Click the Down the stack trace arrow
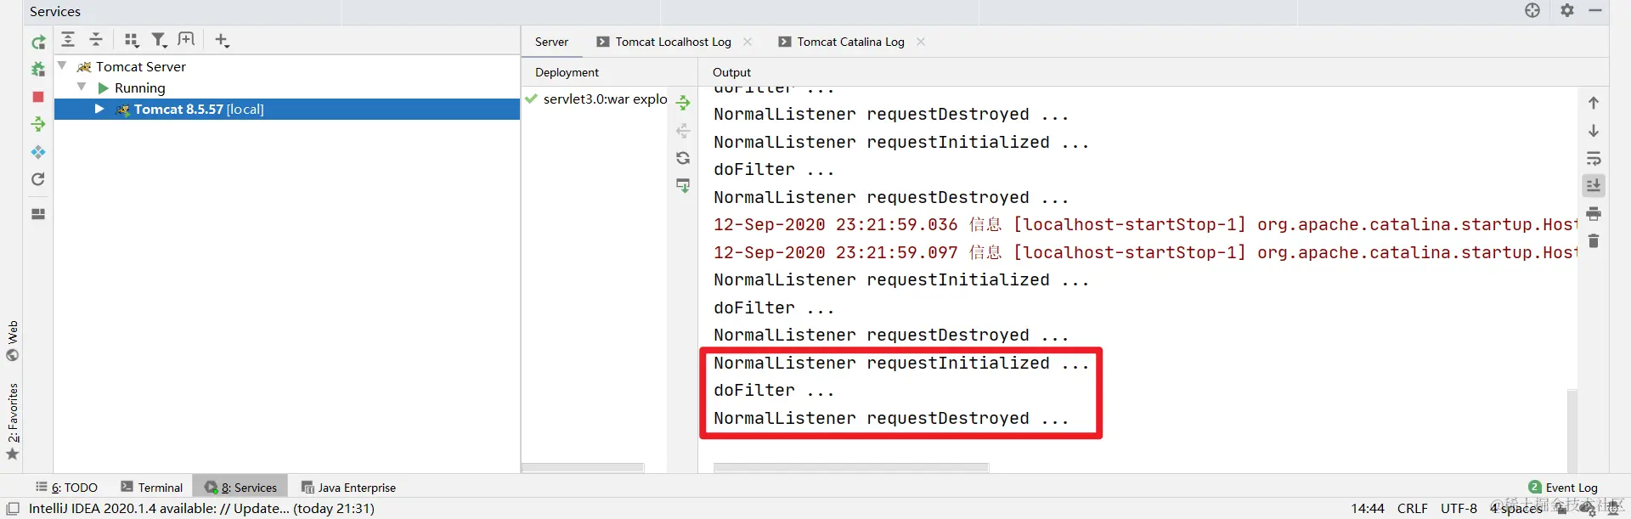The height and width of the screenshot is (519, 1631). pyautogui.click(x=1594, y=131)
